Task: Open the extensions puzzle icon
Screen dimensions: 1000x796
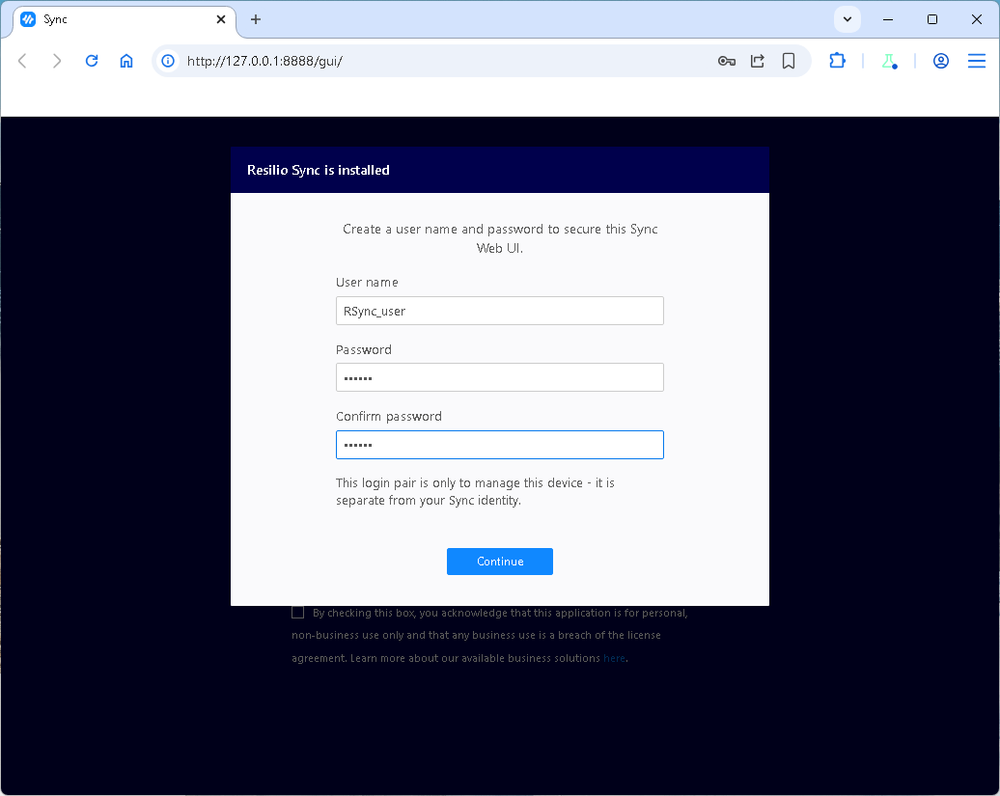Action: tap(838, 61)
